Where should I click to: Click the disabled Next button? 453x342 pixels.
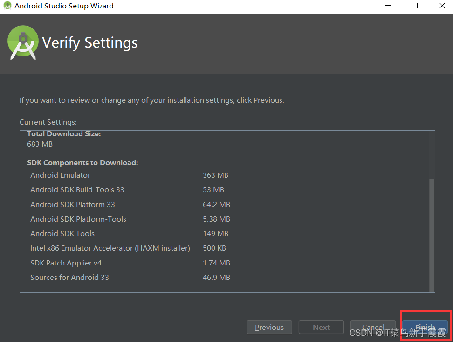click(321, 327)
